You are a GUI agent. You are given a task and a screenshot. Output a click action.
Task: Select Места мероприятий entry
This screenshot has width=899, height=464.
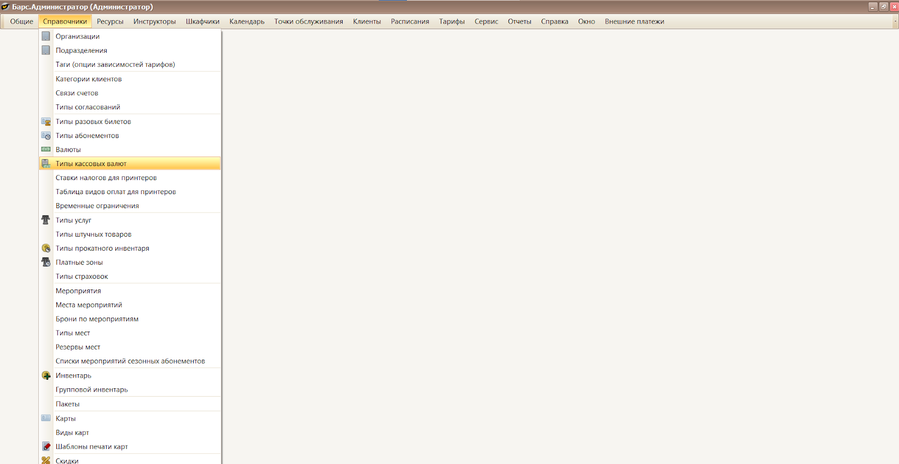tap(130, 305)
